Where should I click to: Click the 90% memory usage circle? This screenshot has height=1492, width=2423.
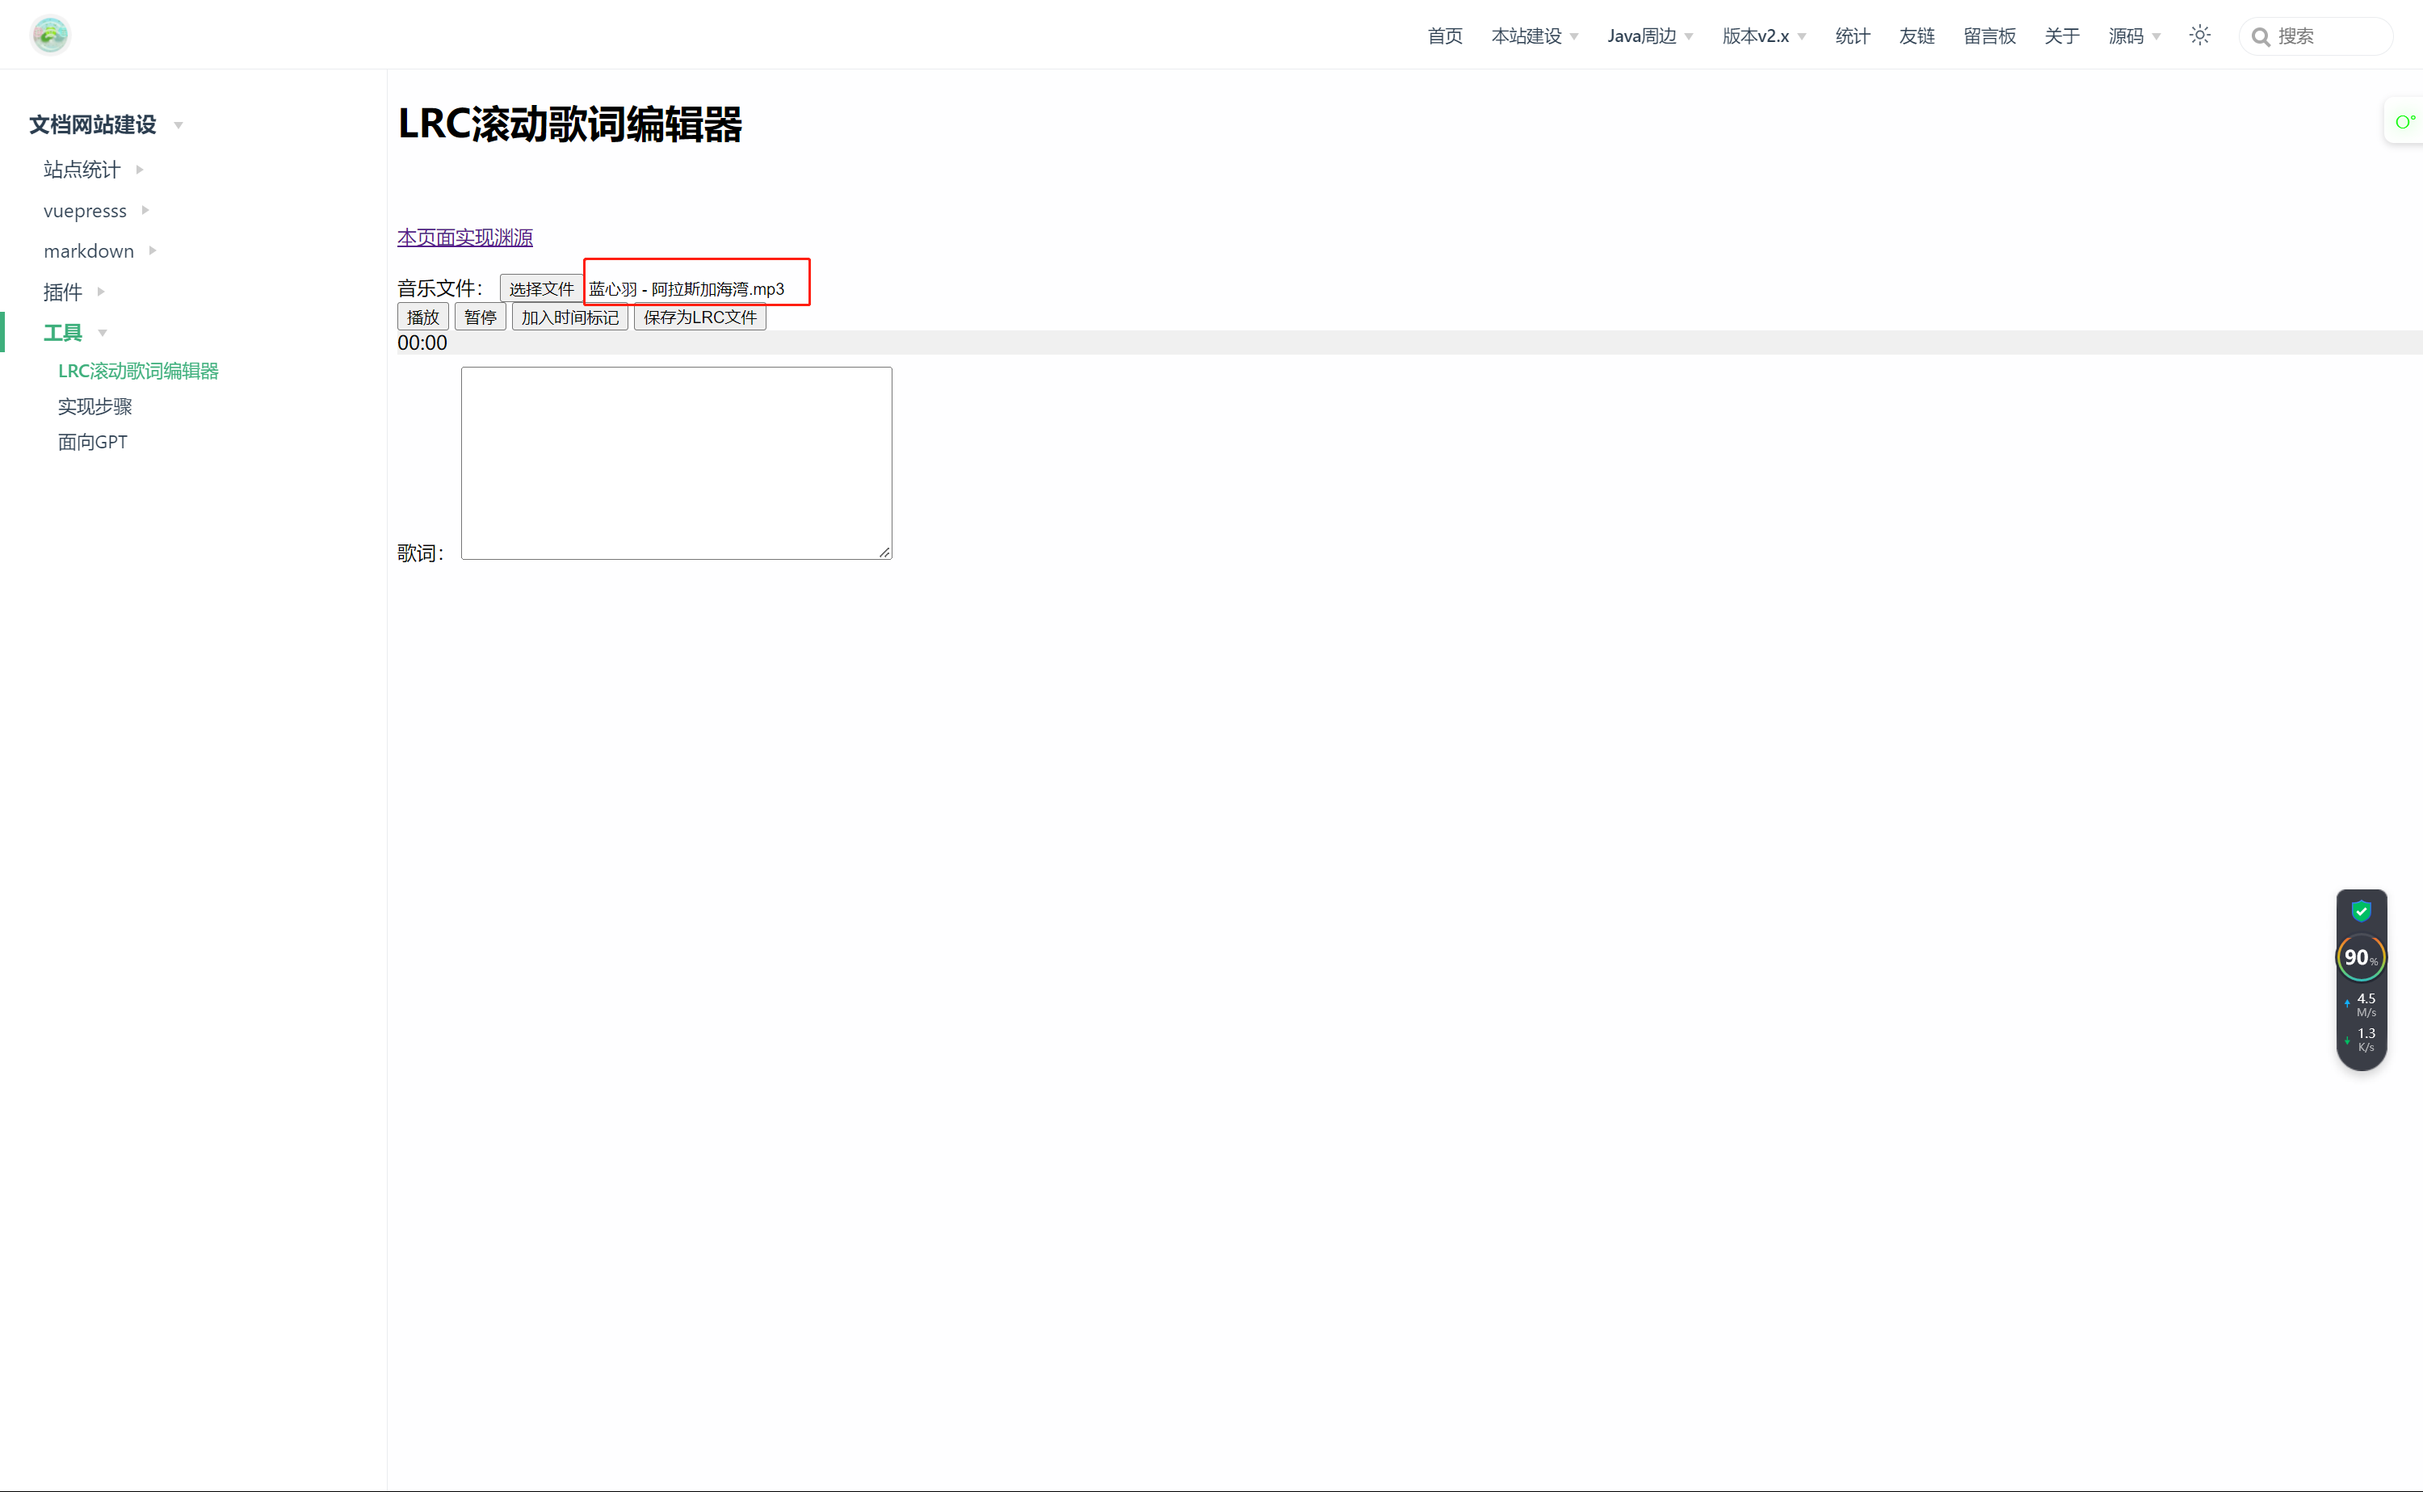click(x=2360, y=957)
